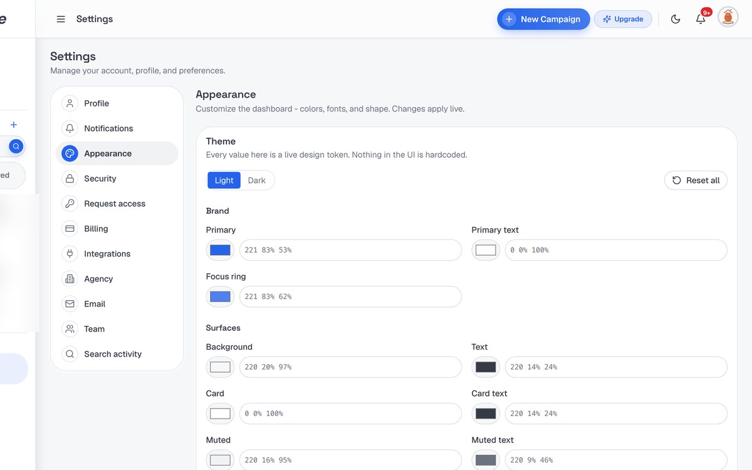Open the Background color swatch
The height and width of the screenshot is (470, 752).
tap(220, 367)
